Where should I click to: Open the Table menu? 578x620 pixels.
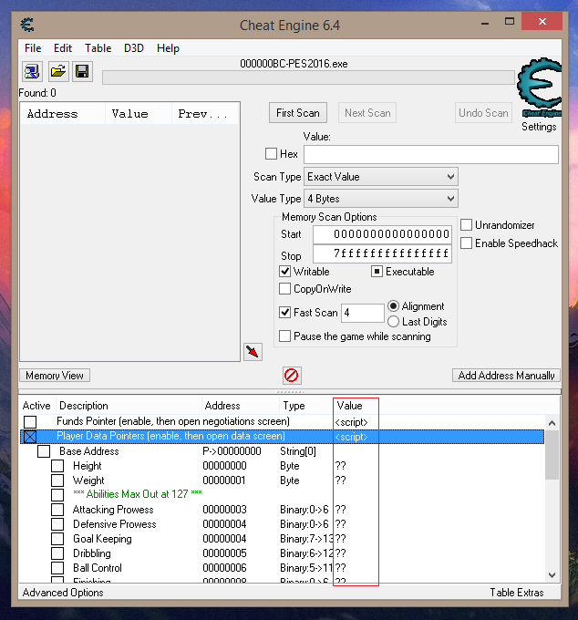click(x=98, y=48)
